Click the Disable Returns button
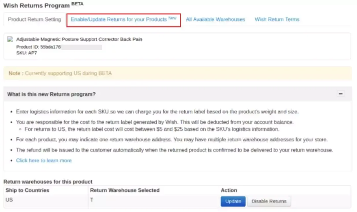The width and height of the screenshot is (357, 212). coord(269,201)
